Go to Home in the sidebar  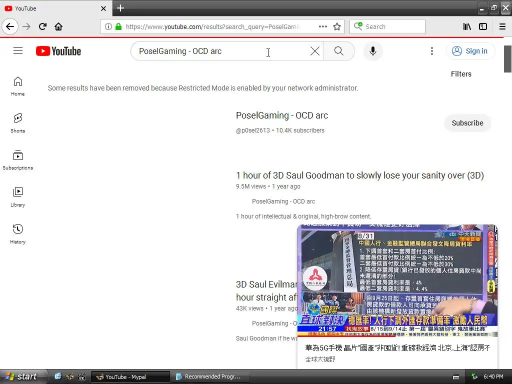click(17, 86)
